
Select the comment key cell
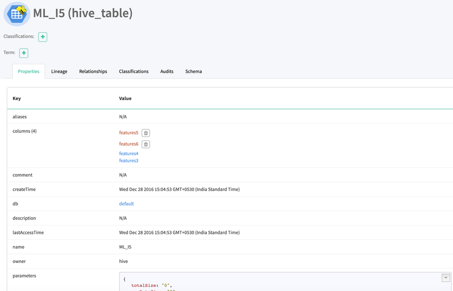point(23,175)
